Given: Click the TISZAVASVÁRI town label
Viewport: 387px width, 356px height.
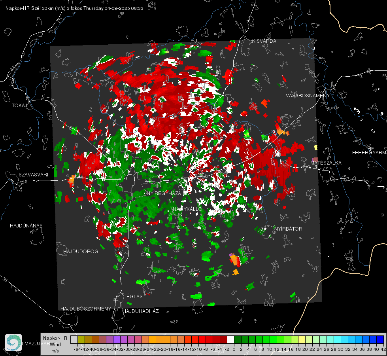Looking at the screenshot, I should pyautogui.click(x=31, y=175).
